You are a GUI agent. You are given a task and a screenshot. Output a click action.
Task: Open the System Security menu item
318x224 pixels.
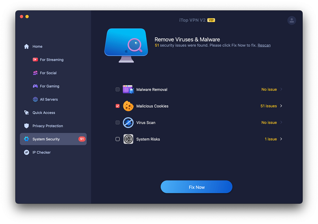[46, 139]
